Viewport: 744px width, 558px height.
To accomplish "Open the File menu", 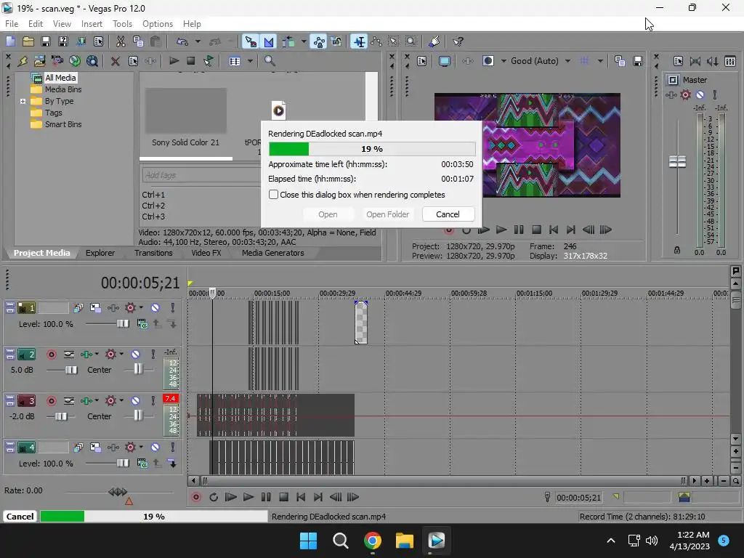I will click(12, 24).
